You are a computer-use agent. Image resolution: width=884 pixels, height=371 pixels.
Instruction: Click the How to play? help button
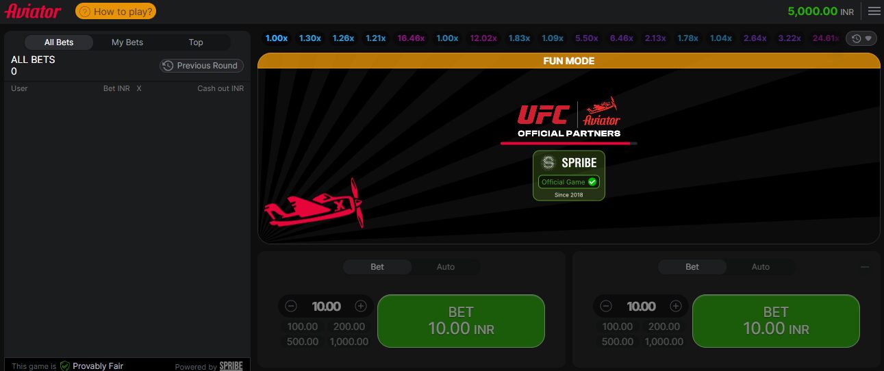coord(116,11)
